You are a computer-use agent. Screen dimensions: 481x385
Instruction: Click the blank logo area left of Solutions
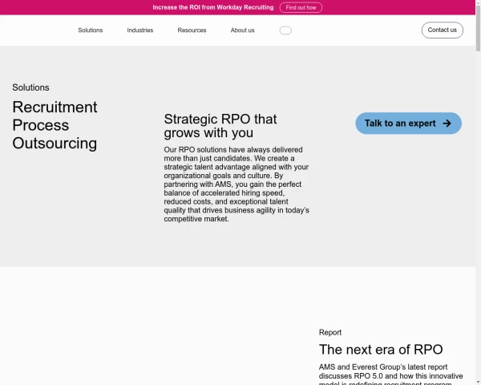36,30
